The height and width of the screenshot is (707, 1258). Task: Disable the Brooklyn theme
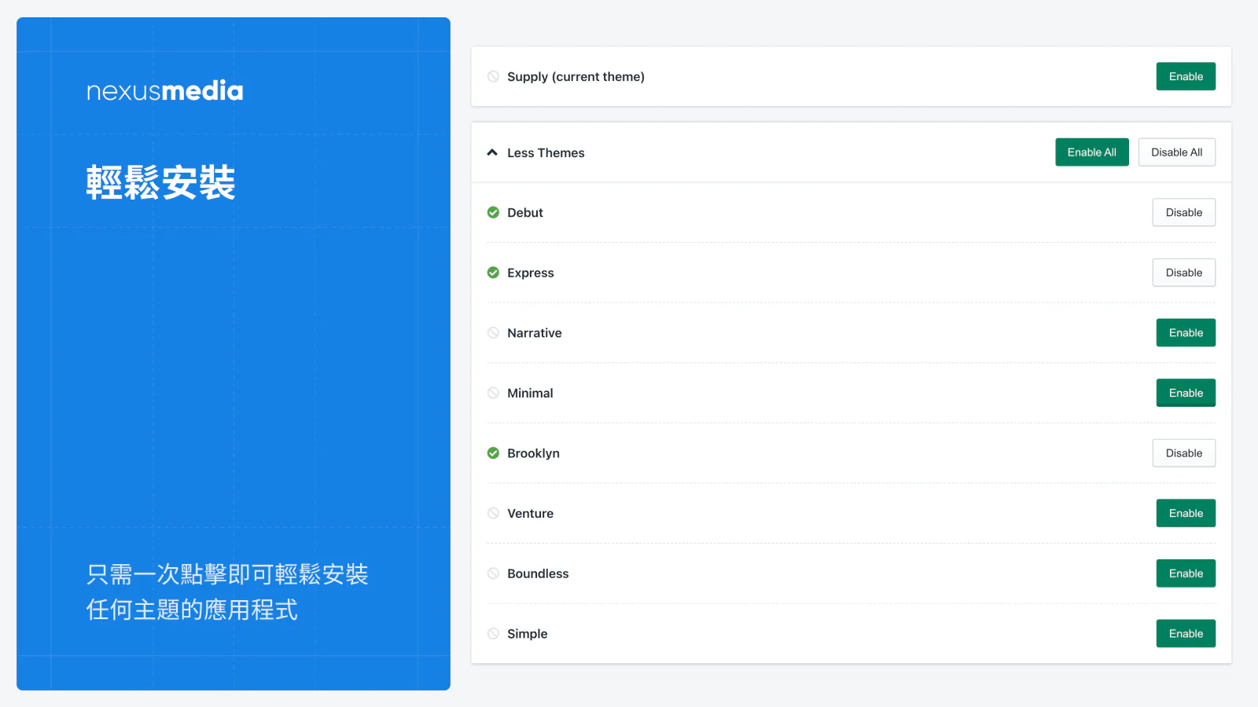pyautogui.click(x=1183, y=453)
